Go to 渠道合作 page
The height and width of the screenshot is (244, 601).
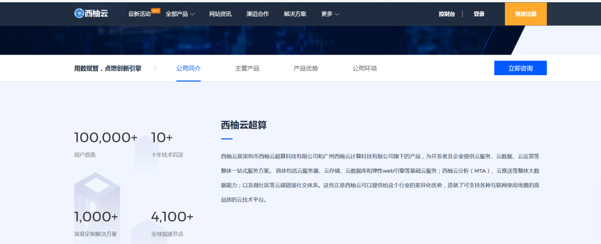click(258, 14)
